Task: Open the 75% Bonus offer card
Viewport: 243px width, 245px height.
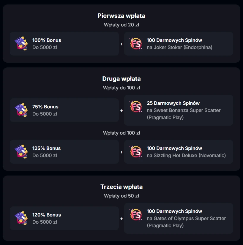Action: click(x=64, y=110)
